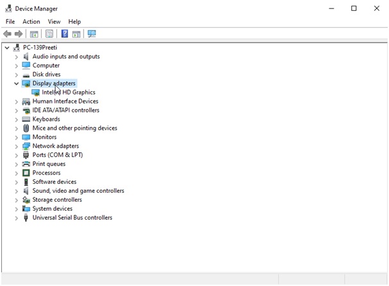This screenshot has height=286, width=389.
Task: Select Sound, video and game controllers
Action: point(78,191)
